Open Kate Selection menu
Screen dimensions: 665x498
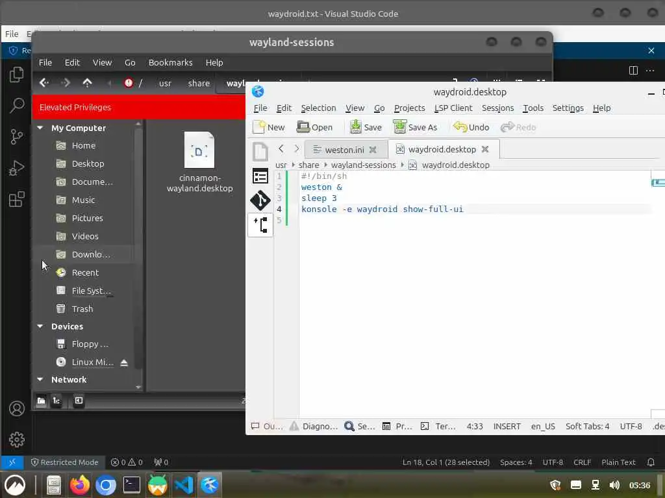[x=318, y=108]
